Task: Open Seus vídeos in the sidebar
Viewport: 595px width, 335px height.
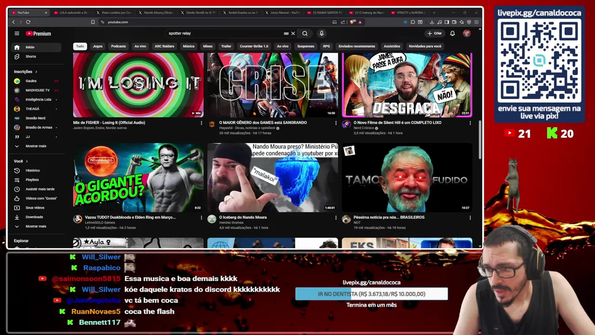Action: tap(36, 208)
